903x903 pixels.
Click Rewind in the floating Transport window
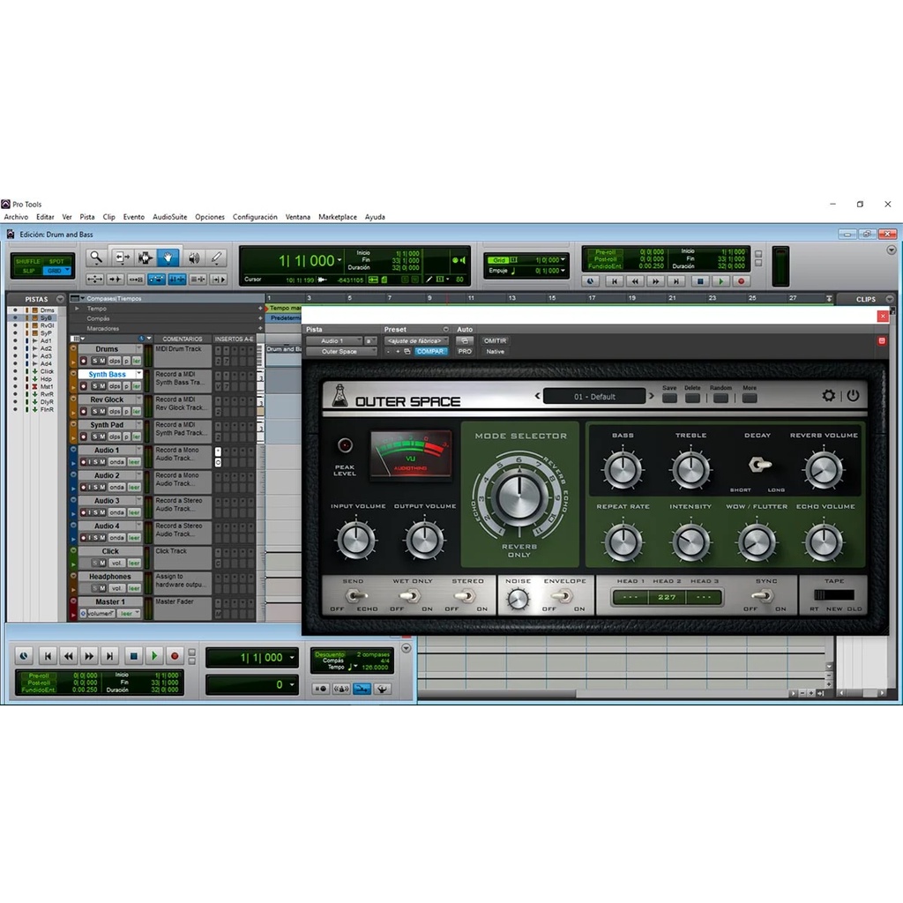69,655
